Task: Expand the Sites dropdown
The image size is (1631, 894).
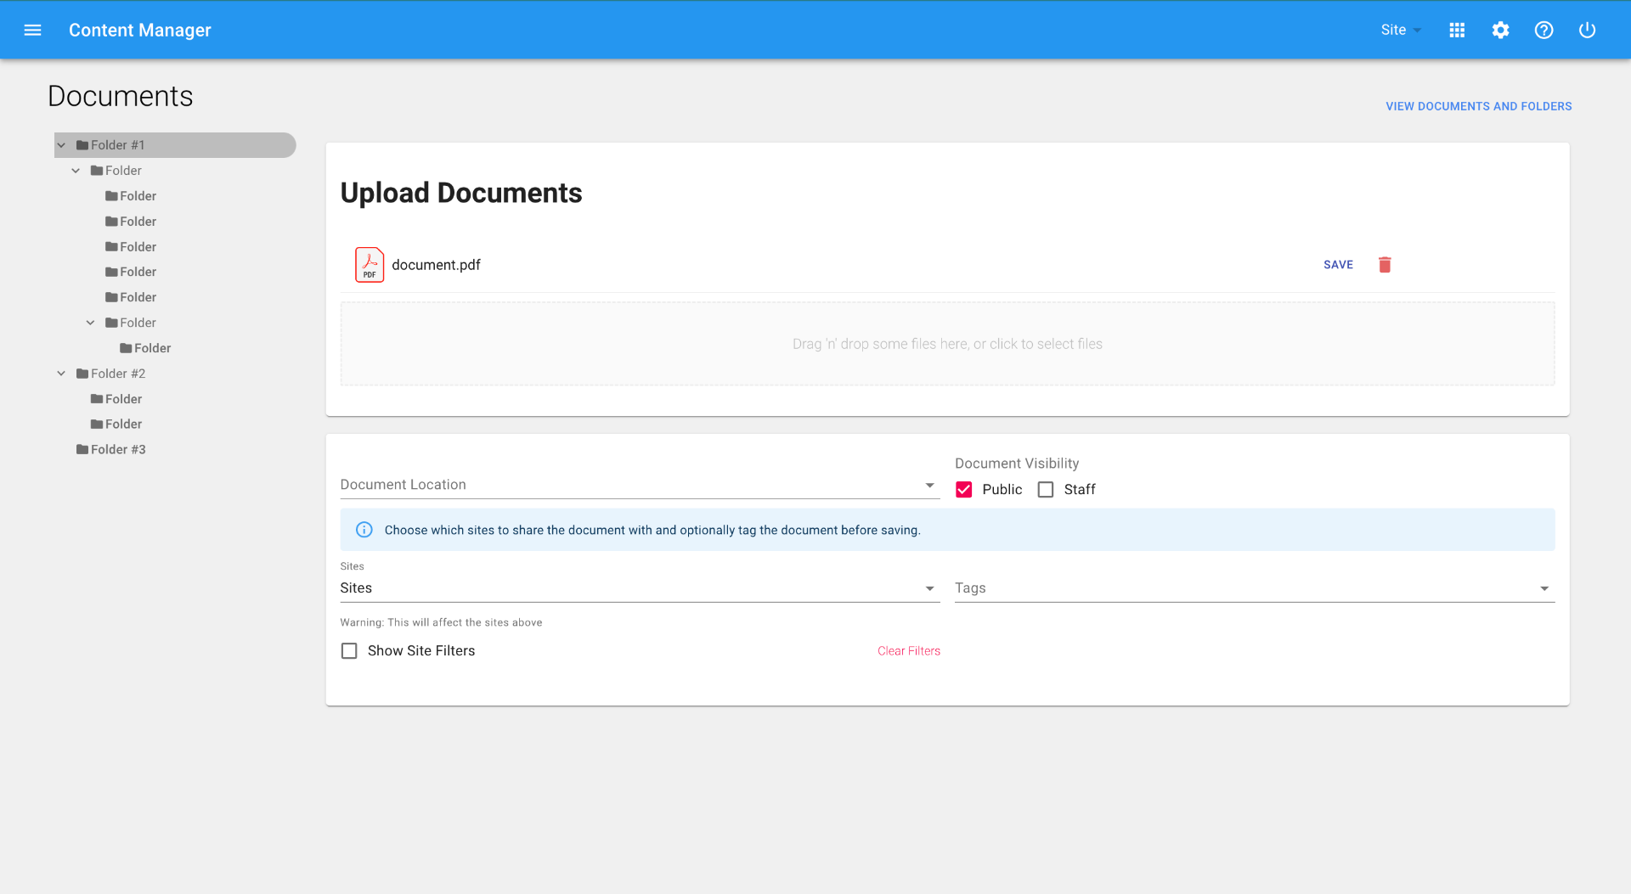Action: (x=639, y=588)
